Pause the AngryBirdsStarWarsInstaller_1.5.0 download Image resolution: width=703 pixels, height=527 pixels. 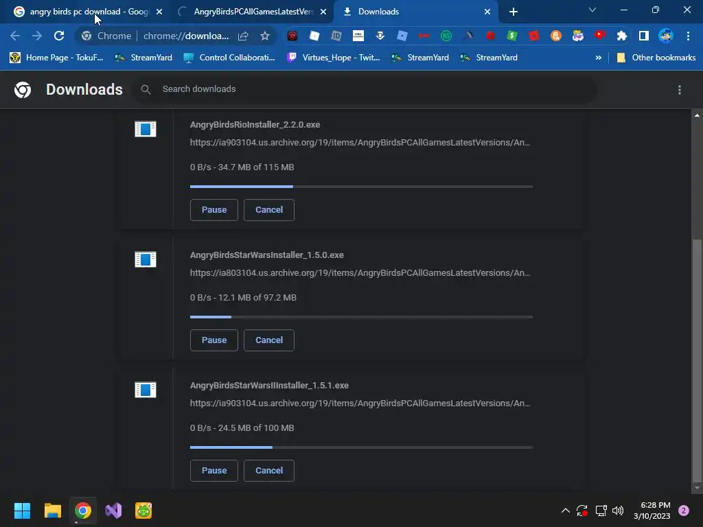click(214, 340)
